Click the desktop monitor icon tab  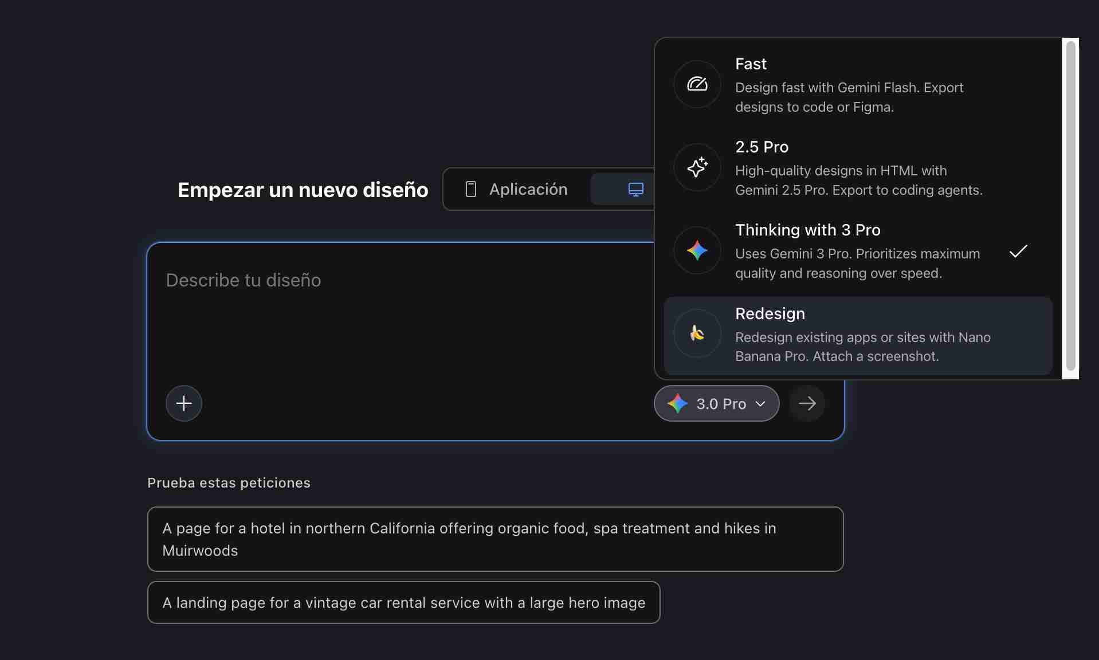tap(635, 189)
